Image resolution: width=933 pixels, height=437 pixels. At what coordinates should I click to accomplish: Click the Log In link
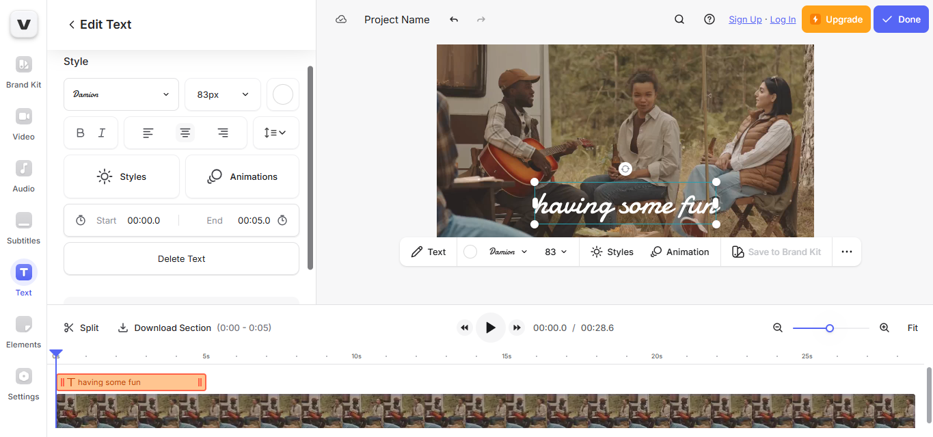pyautogui.click(x=783, y=20)
